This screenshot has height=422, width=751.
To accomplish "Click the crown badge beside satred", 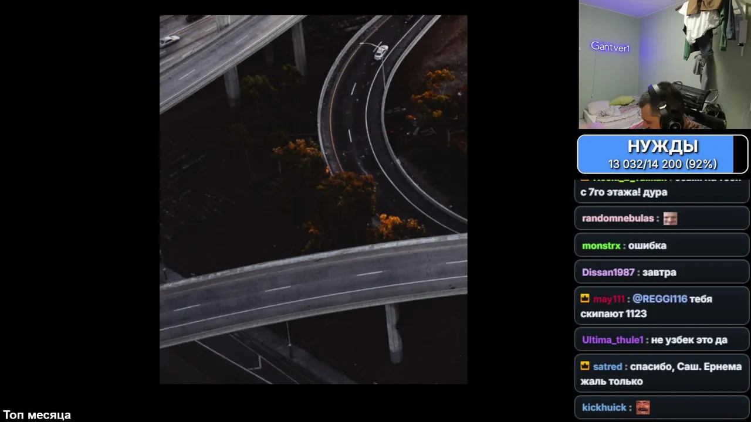I will click(x=585, y=366).
